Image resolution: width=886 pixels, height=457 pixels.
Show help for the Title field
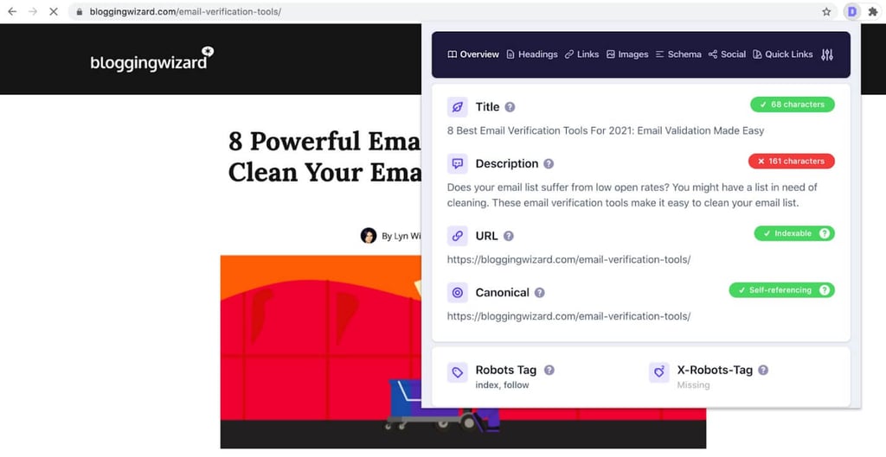click(510, 107)
